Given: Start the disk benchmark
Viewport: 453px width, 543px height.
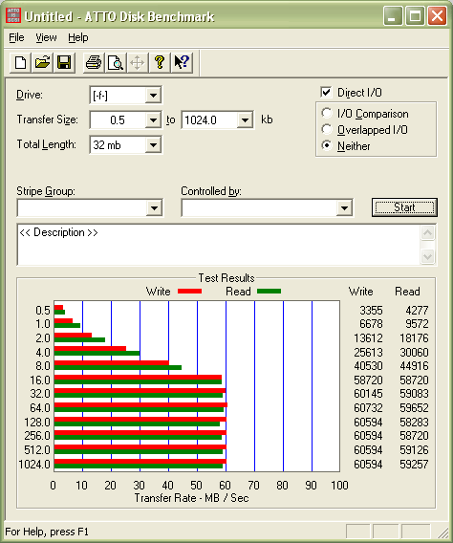Looking at the screenshot, I should pyautogui.click(x=404, y=207).
